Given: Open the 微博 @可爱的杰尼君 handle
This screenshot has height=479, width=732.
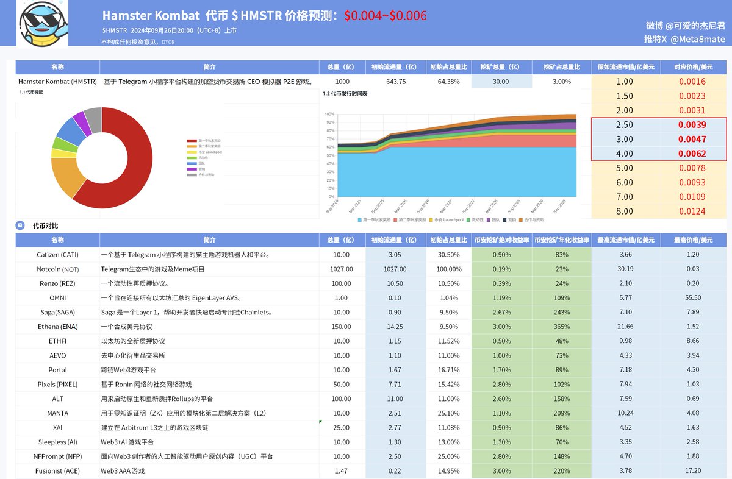Looking at the screenshot, I should 686,26.
